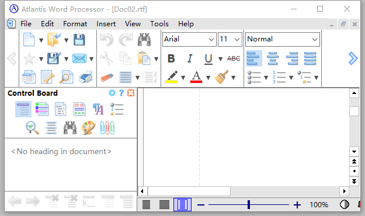365x216 pixels.
Task: Expand the bullet list dropdown arrow
Action: pyautogui.click(x=266, y=78)
